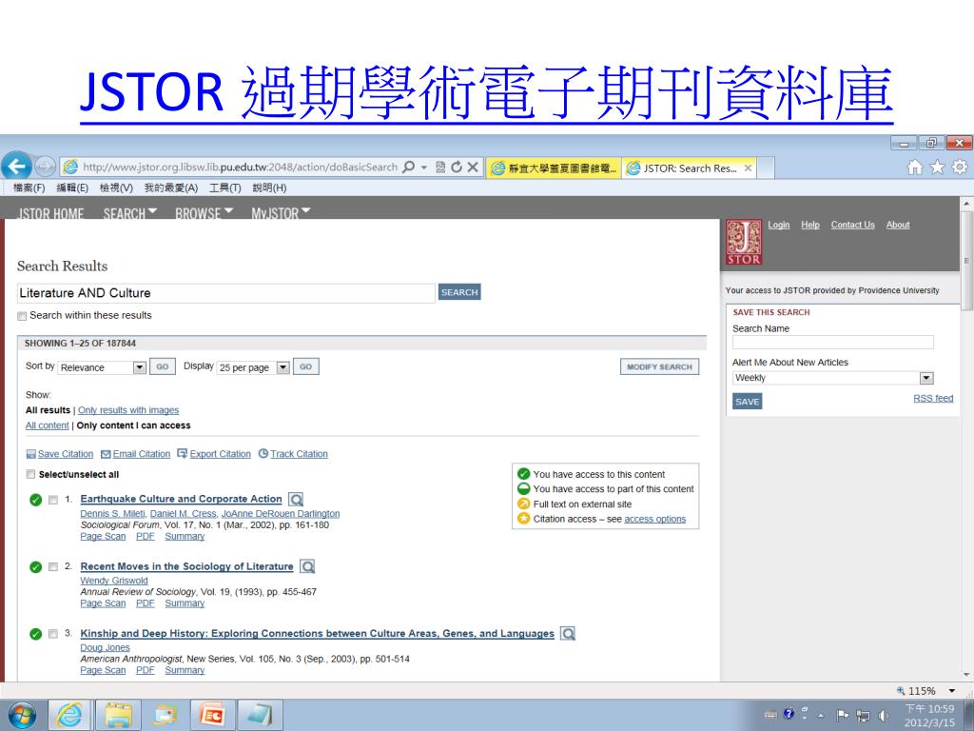Click the stop loading X icon
Screen dimensions: 974x731
pos(473,168)
